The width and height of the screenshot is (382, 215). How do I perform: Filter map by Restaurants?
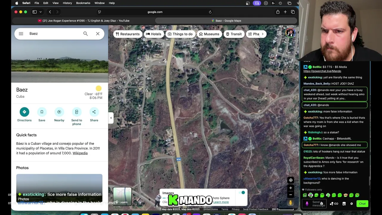pyautogui.click(x=128, y=34)
